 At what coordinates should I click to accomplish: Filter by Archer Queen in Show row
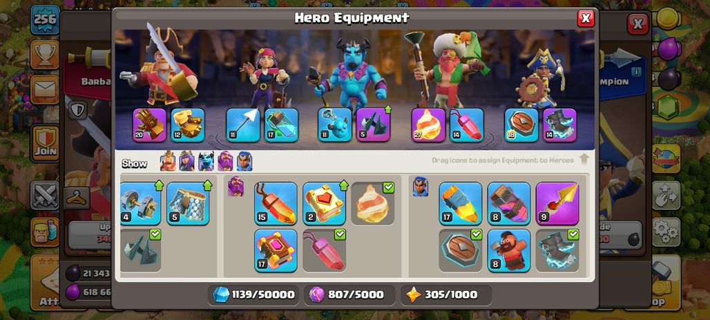[186, 161]
